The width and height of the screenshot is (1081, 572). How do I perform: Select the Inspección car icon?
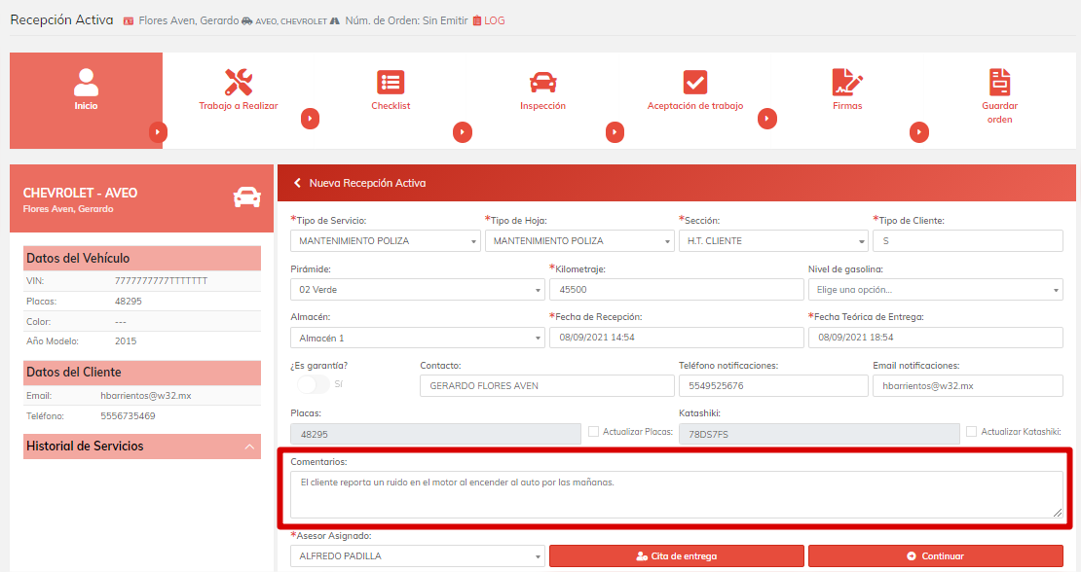[542, 83]
